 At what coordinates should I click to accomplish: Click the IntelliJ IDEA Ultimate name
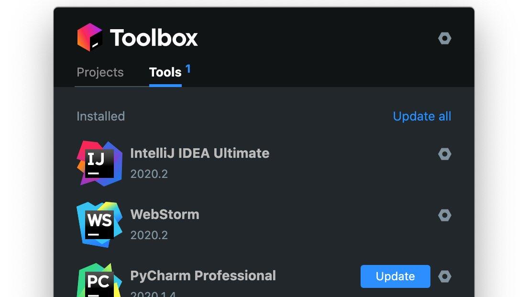click(199, 153)
